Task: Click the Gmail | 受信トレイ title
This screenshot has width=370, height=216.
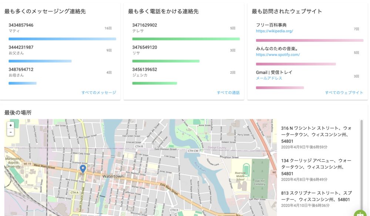Action: click(274, 72)
